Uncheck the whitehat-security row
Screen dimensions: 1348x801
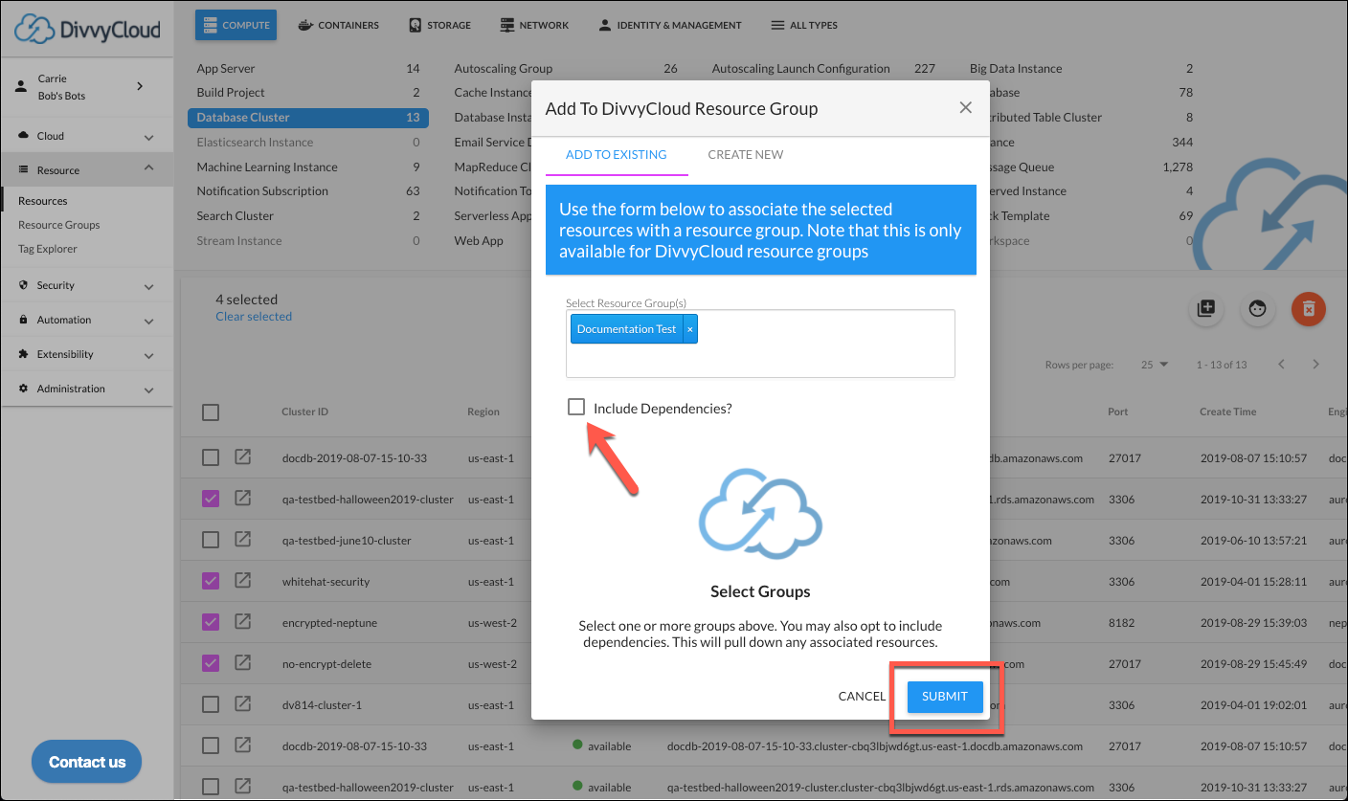pos(211,581)
